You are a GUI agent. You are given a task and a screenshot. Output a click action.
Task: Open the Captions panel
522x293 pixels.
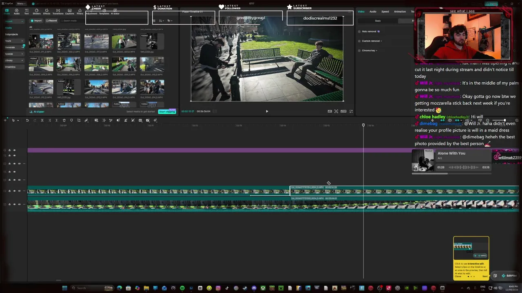point(70,11)
